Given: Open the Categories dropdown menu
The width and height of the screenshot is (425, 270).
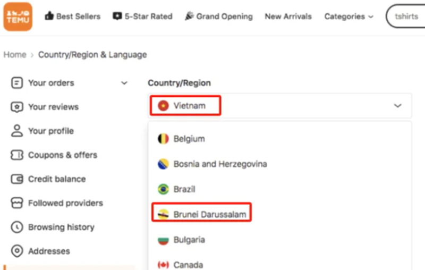Looking at the screenshot, I should pos(348,16).
